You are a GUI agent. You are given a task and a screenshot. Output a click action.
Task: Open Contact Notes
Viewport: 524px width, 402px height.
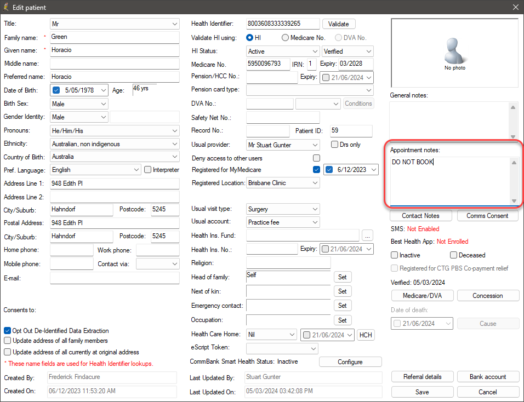tap(421, 216)
